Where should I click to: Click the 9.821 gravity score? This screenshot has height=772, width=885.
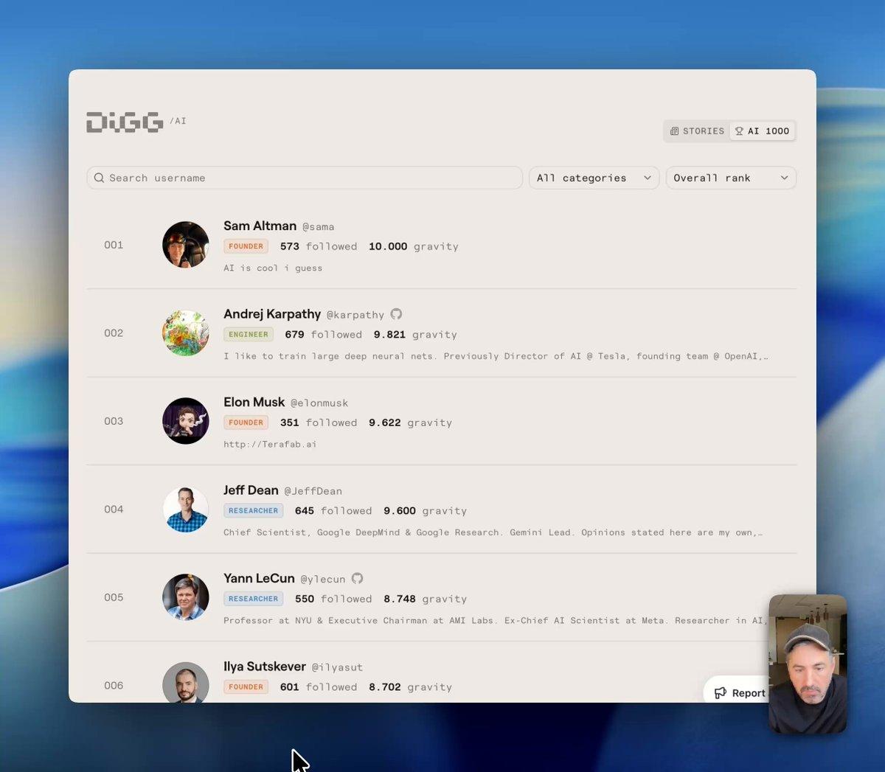point(389,334)
